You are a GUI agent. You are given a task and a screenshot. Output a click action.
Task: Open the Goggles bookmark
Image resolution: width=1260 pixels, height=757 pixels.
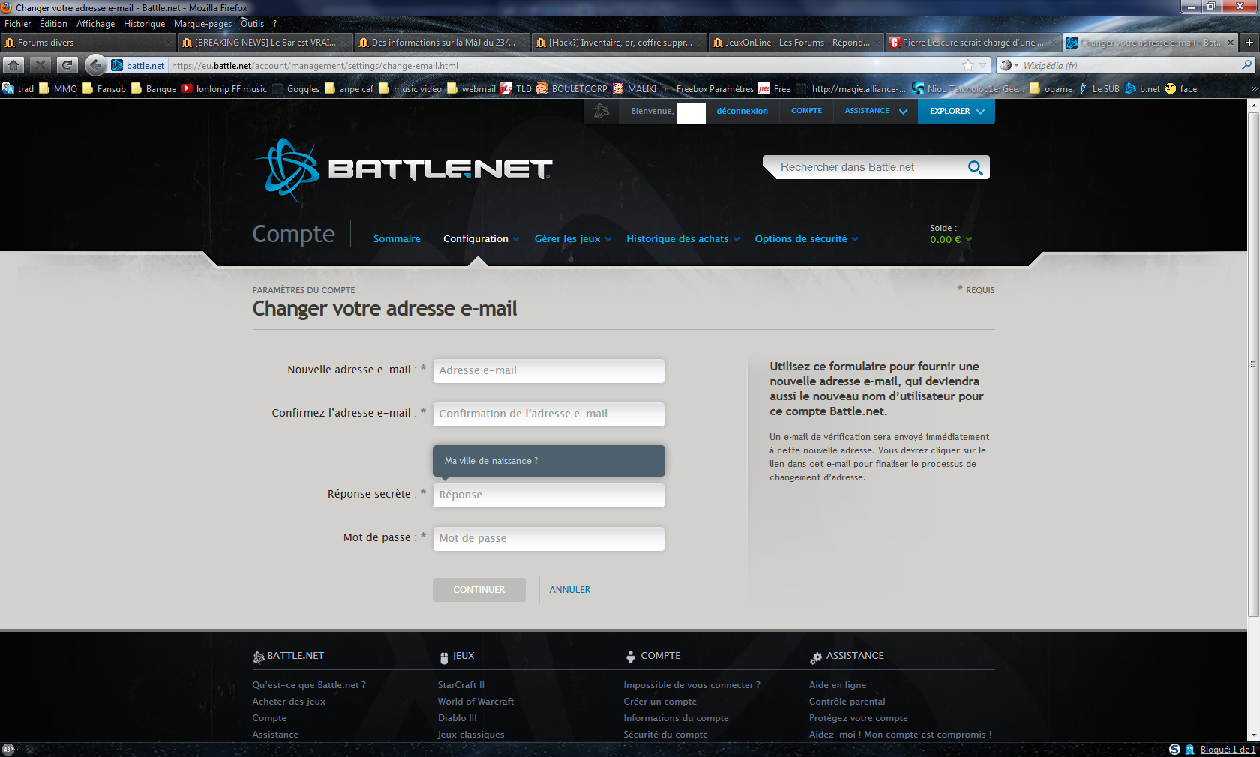click(295, 88)
